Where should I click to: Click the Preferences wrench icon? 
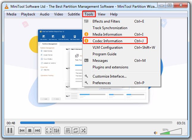point(86,83)
